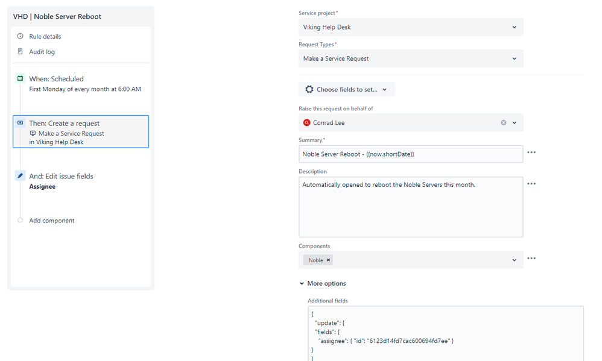The image size is (602, 361).
Task: Clear Conradi Lee from the behalf-of field
Action: [503, 123]
